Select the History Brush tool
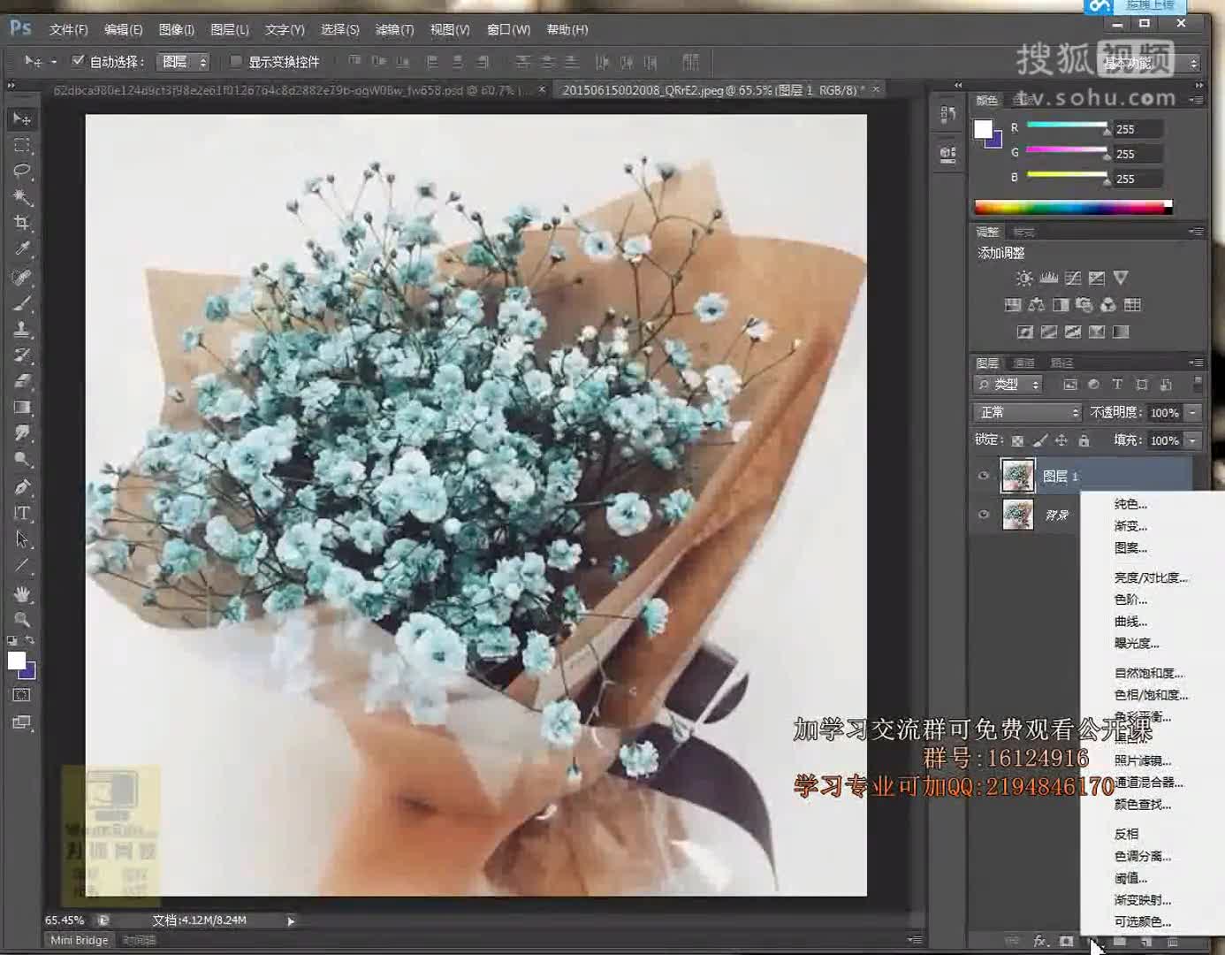 point(21,355)
